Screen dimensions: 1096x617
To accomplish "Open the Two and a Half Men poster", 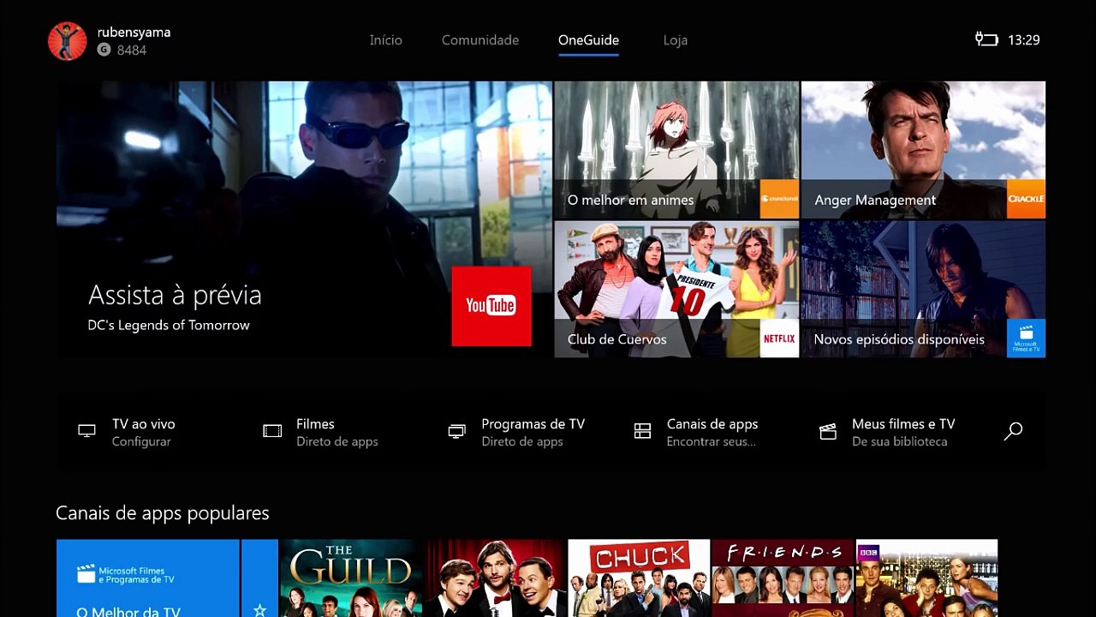I will coord(495,578).
